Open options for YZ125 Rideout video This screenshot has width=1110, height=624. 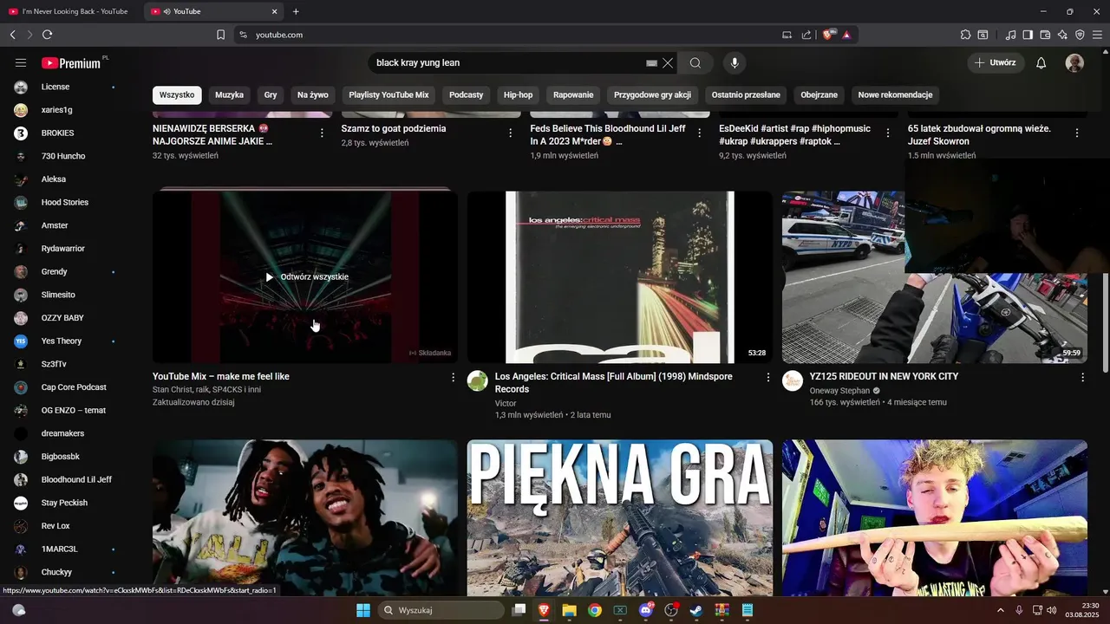tap(1082, 378)
